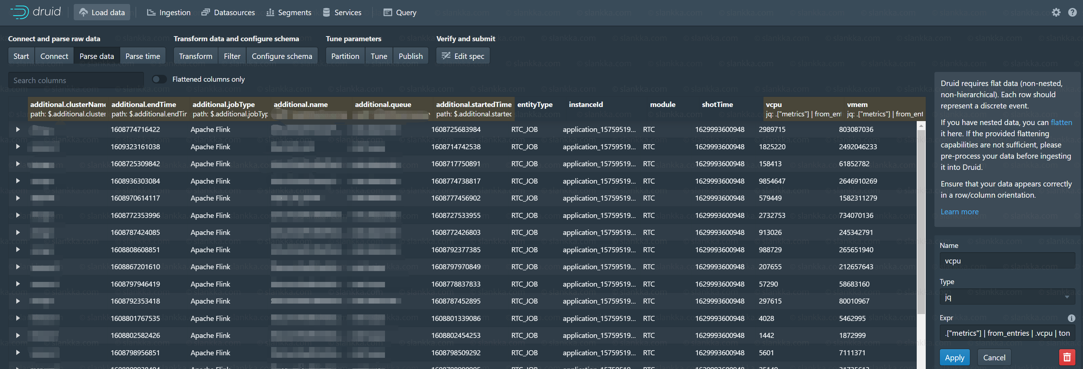This screenshot has width=1083, height=369.
Task: Select additional.name column header
Action: 311,109
